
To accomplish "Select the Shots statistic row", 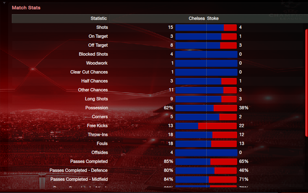I will (x=158, y=28).
